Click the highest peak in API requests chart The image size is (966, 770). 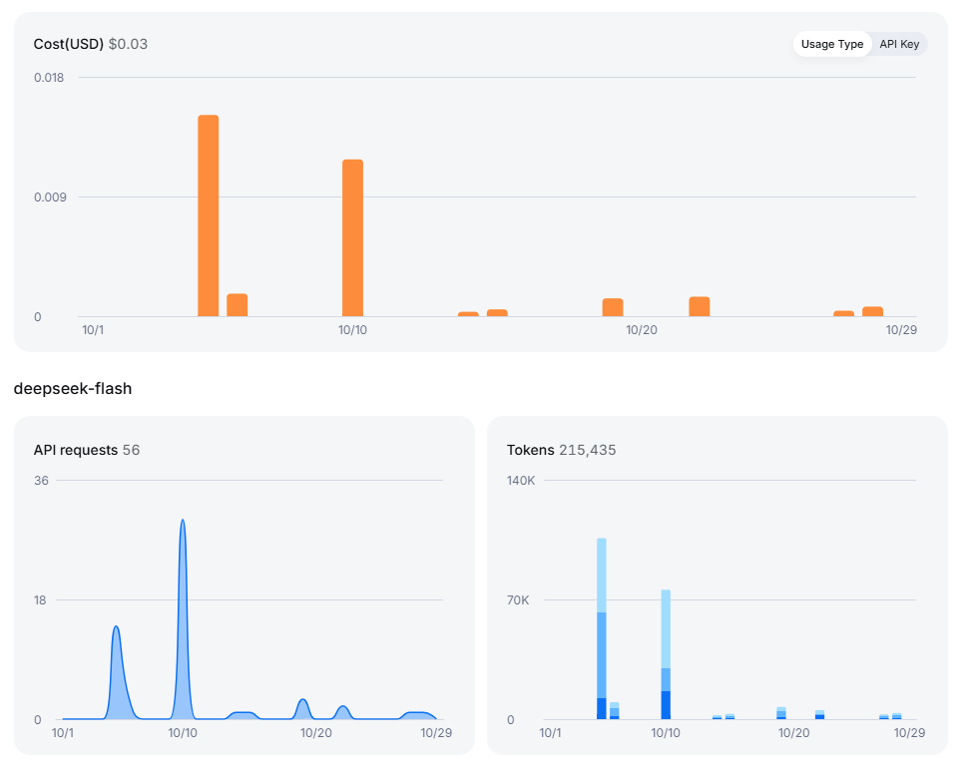click(x=183, y=522)
